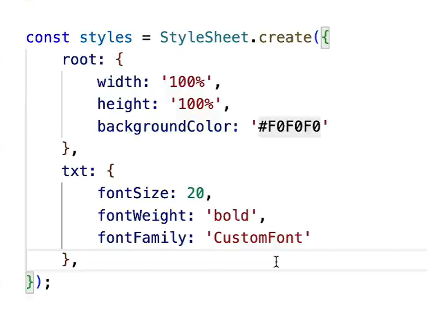Click the 'backgroundColor' property name
The width and height of the screenshot is (427, 319).
coord(164,127)
